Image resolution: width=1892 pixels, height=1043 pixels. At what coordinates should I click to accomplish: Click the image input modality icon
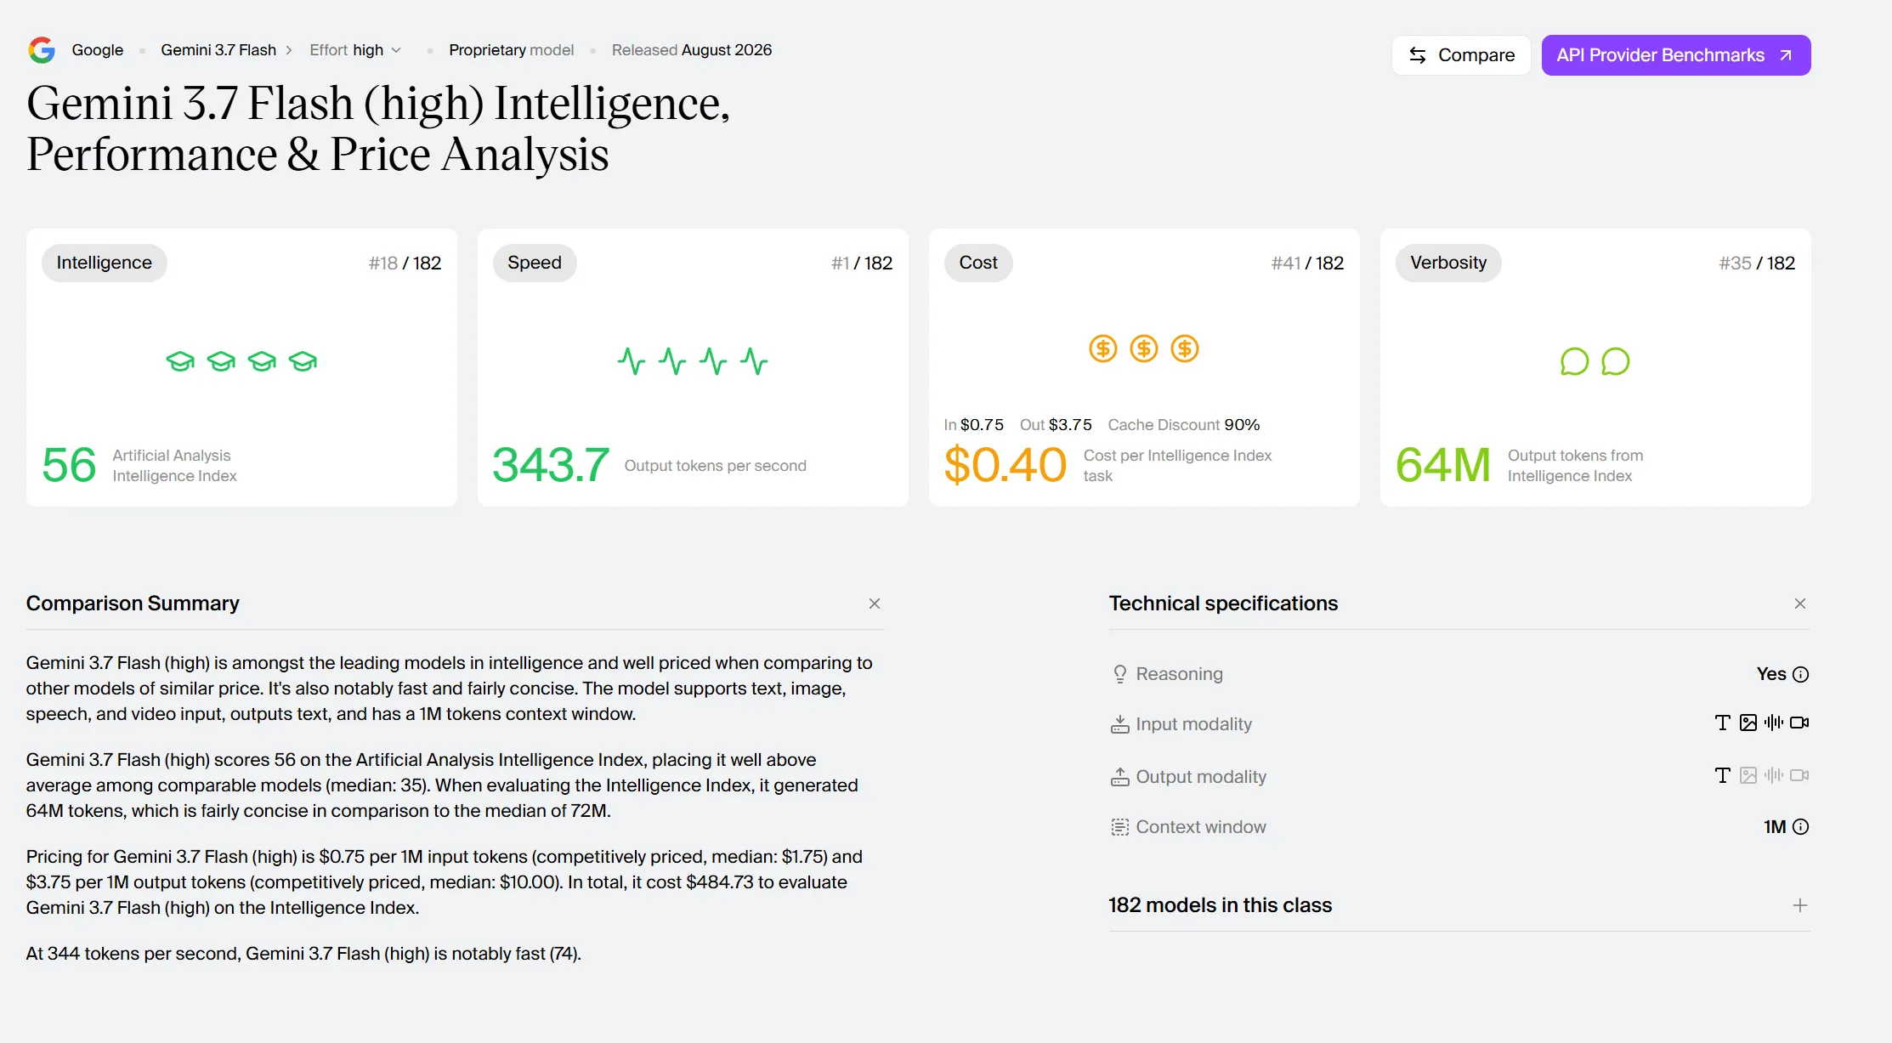pos(1748,723)
